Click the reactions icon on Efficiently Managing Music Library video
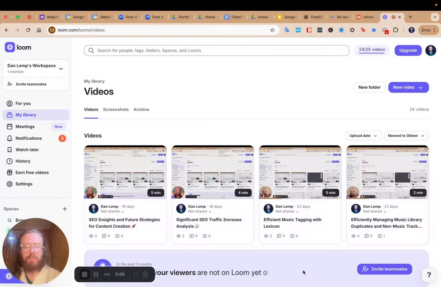This screenshot has width=441, height=287. (x=380, y=236)
